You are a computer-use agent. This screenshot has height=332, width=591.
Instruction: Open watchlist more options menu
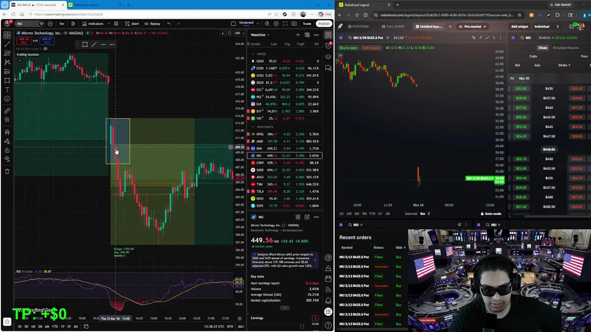click(x=316, y=35)
